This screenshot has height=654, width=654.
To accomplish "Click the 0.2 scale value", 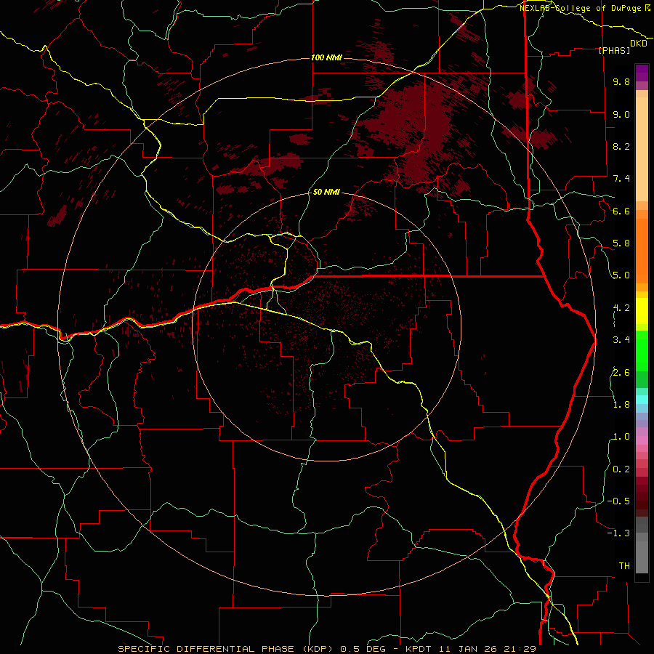I will 621,469.
